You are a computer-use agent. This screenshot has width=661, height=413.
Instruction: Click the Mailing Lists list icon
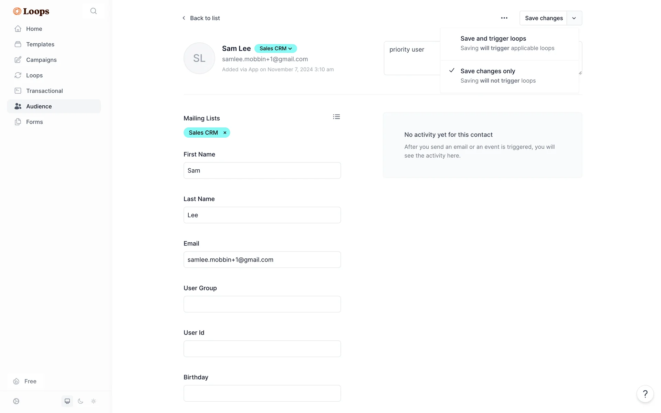pos(336,117)
